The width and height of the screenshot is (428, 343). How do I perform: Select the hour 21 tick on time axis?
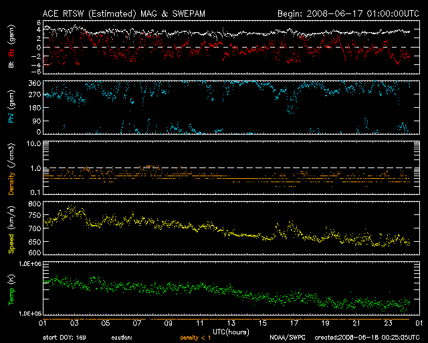coord(356,324)
